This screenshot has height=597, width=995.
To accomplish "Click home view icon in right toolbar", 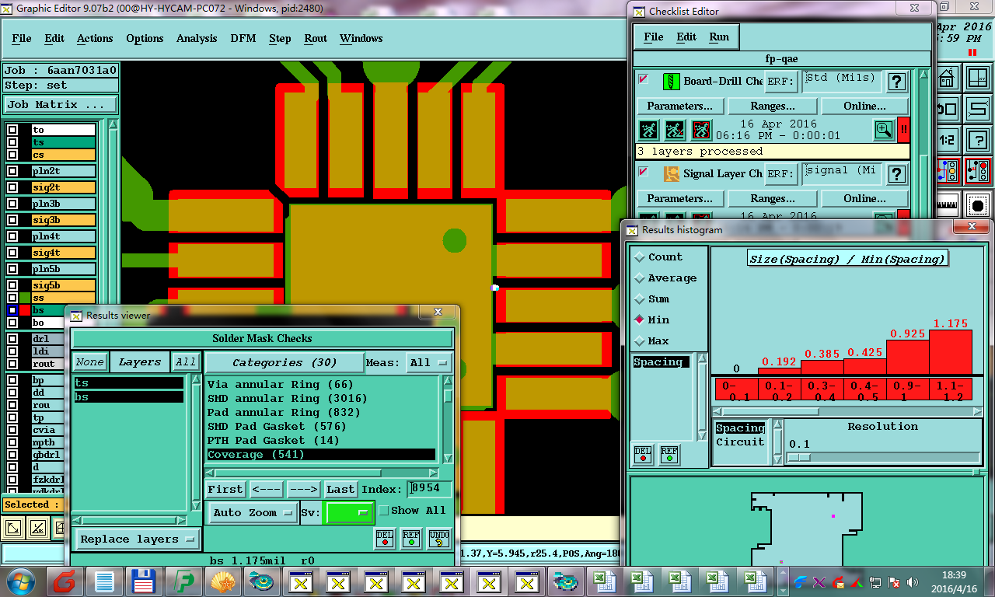I will pos(946,79).
